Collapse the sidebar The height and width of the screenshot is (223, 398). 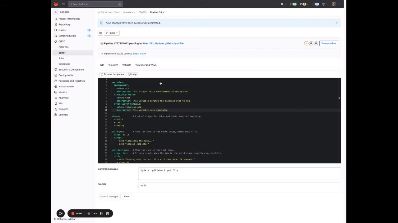[65, 219]
